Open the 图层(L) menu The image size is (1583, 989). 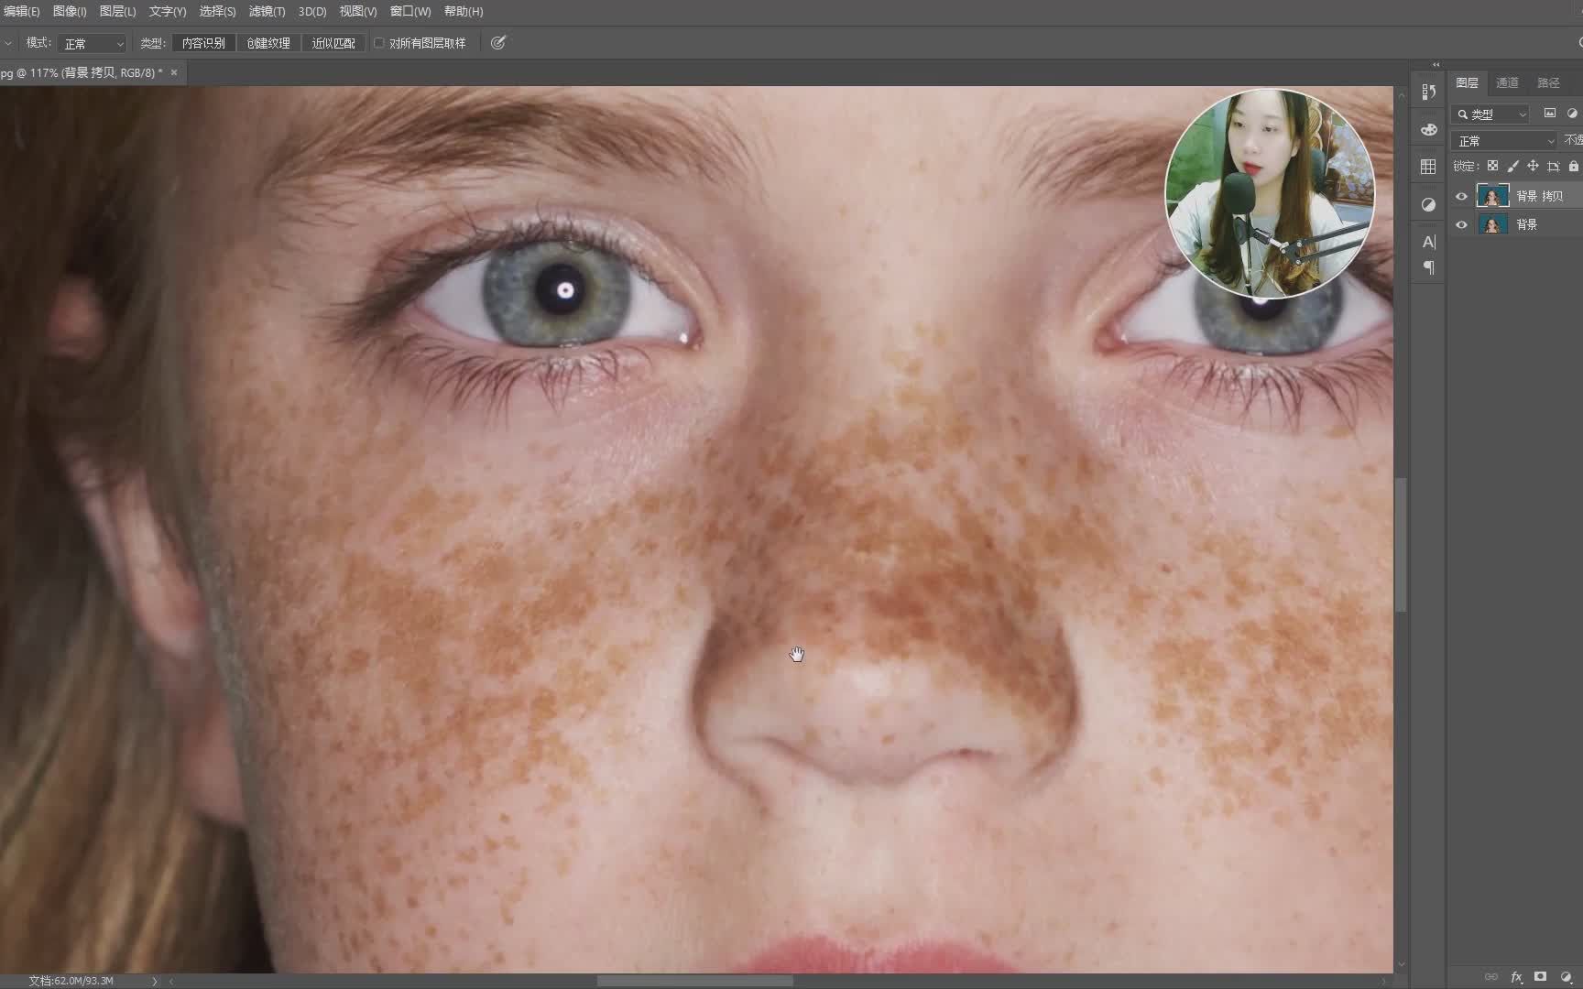[117, 11]
